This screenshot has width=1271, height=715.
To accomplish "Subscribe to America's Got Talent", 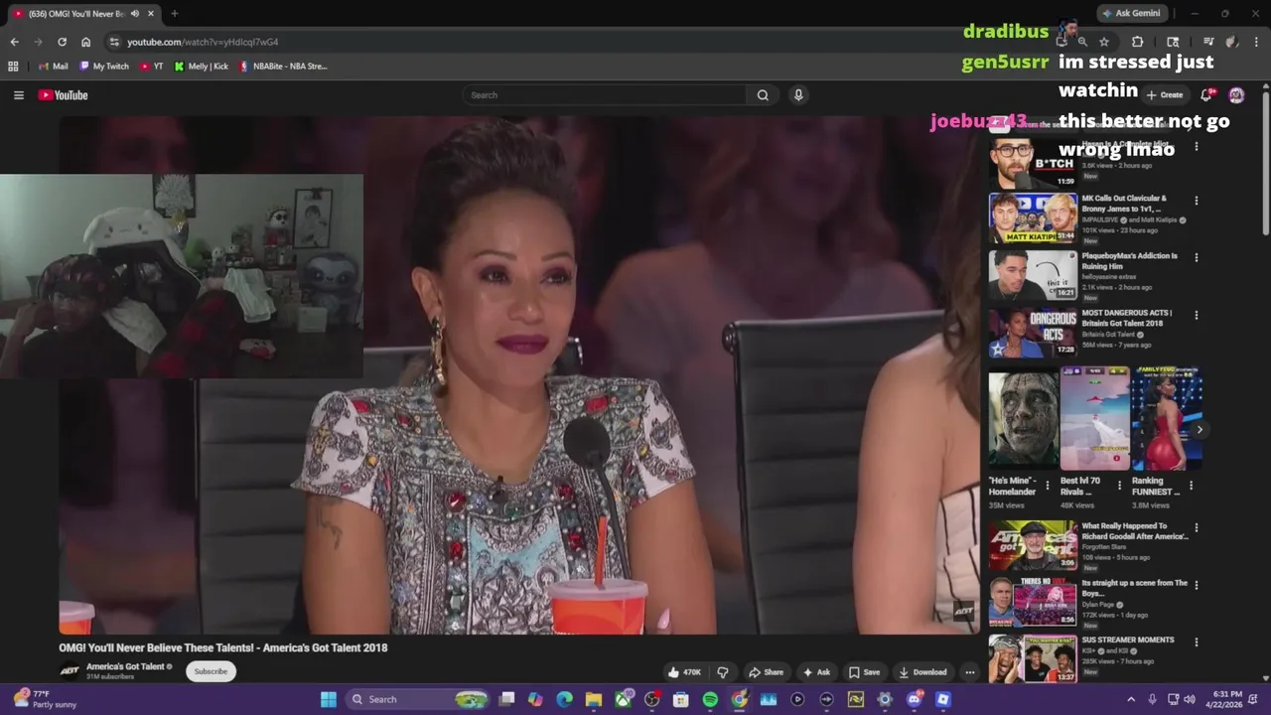I will tap(211, 671).
